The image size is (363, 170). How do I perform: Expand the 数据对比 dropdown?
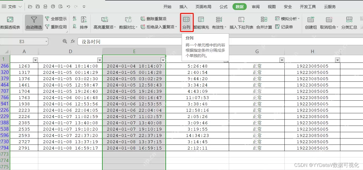coord(137,27)
